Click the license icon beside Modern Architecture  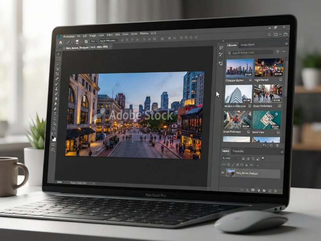coord(249,106)
